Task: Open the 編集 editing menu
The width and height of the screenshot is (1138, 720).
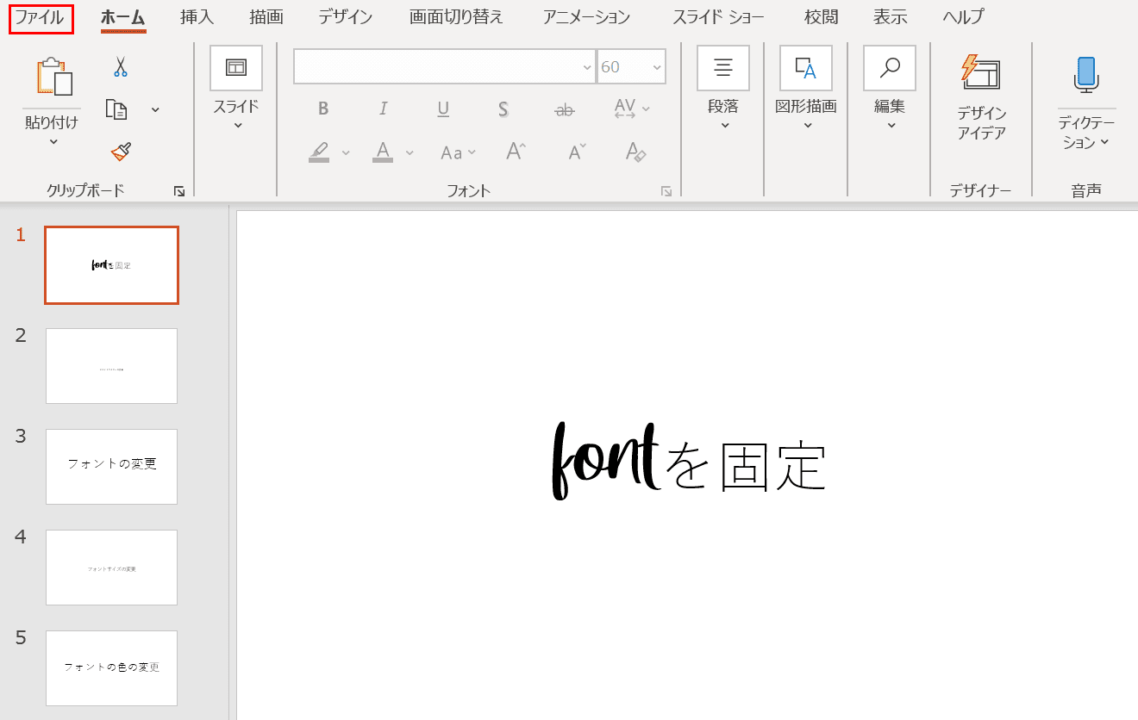Action: click(x=890, y=90)
